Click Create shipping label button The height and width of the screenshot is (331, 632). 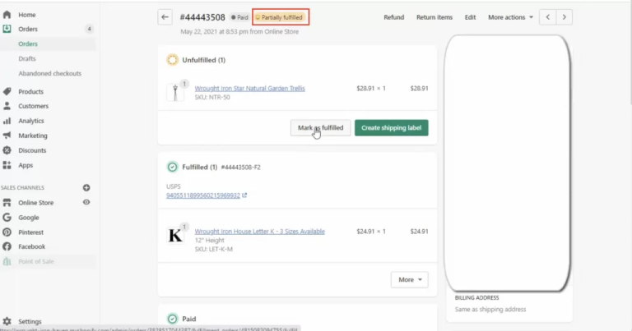tap(391, 127)
